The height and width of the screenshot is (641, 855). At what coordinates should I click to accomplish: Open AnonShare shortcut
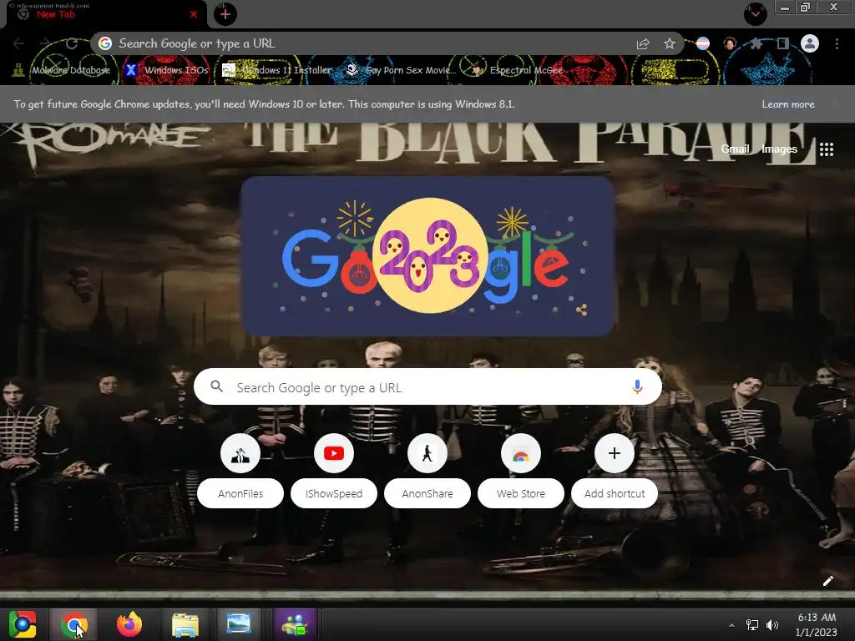coord(427,471)
